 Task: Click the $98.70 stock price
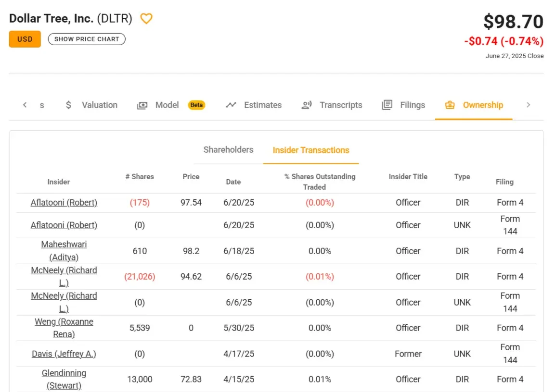coord(513,22)
